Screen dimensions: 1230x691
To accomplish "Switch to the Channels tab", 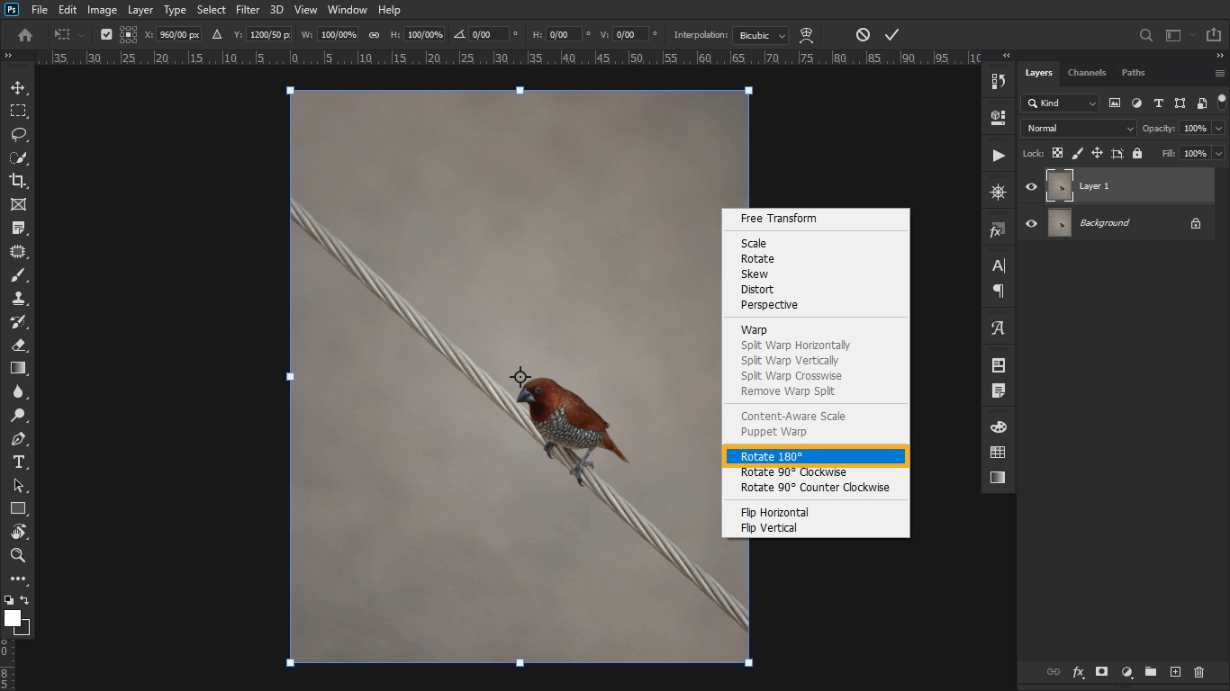I will pos(1086,73).
